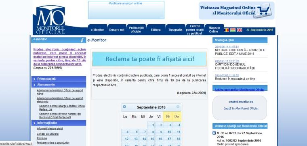
Task: Expand M. Of. nr. 0752 entry
Action: tap(214, 133)
